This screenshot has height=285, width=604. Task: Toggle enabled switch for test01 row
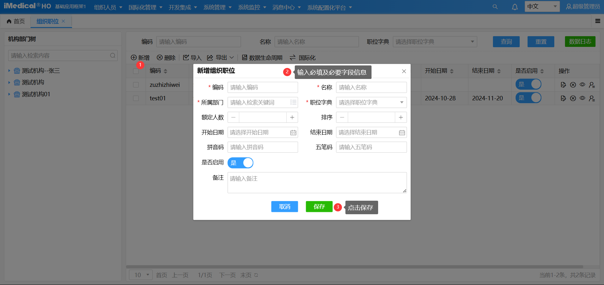tap(528, 98)
